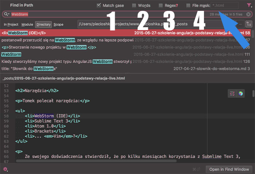This screenshot has width=255, height=174.
Task: Clear the search field with the X icon
Action: pyautogui.click(x=248, y=14)
